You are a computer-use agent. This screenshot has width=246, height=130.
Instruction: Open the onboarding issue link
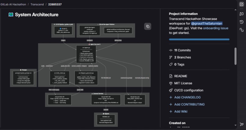tap(215, 28)
